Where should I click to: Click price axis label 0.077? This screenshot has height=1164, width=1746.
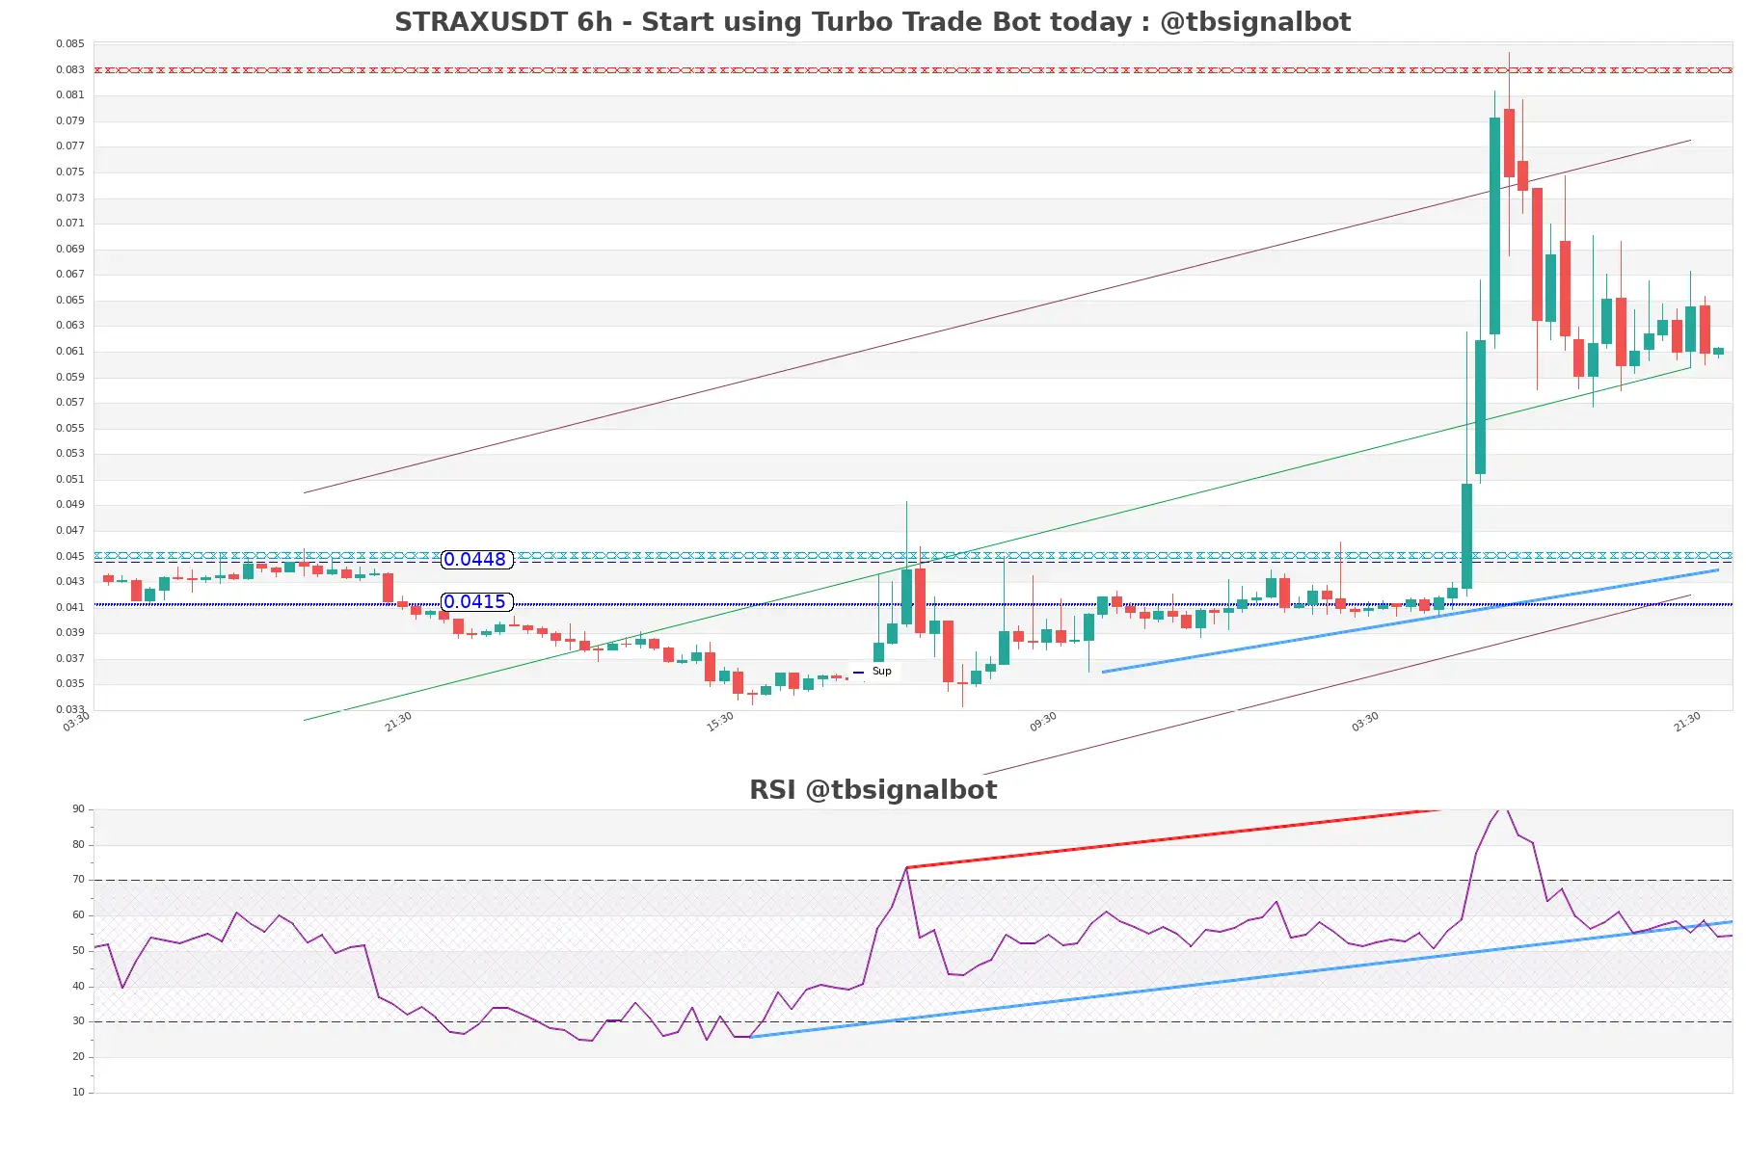[x=69, y=146]
